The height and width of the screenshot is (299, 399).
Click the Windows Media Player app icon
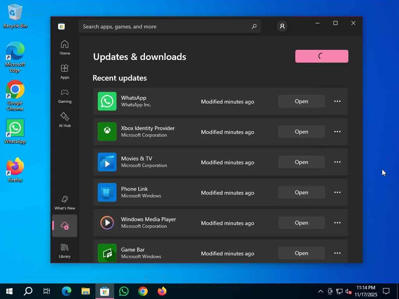107,223
